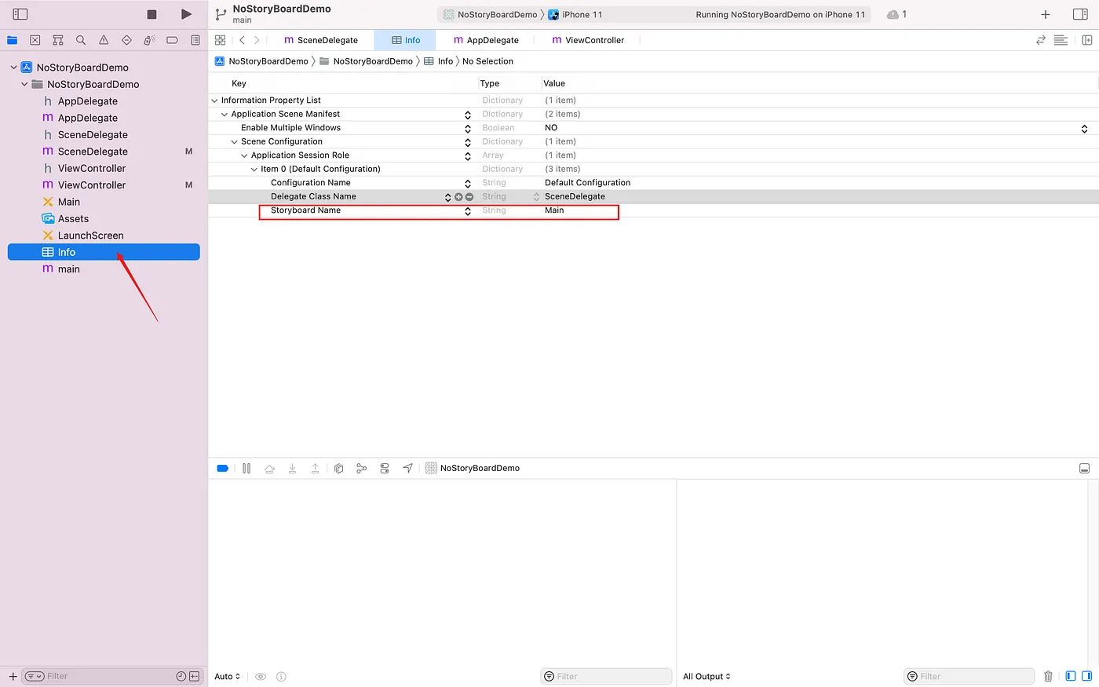The height and width of the screenshot is (687, 1099).
Task: Toggle the inspector panel on the right
Action: pos(1080,14)
